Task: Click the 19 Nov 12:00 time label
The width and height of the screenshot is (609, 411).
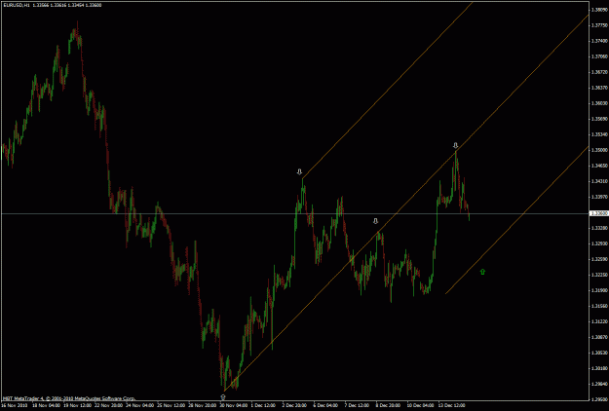Action: (x=78, y=405)
